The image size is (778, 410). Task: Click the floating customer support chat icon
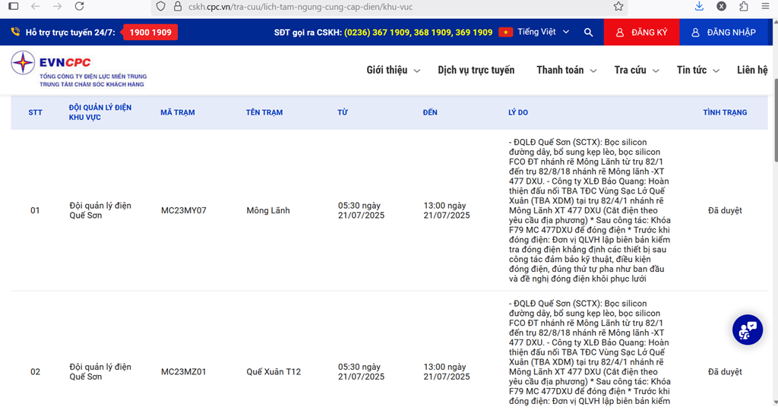click(747, 329)
